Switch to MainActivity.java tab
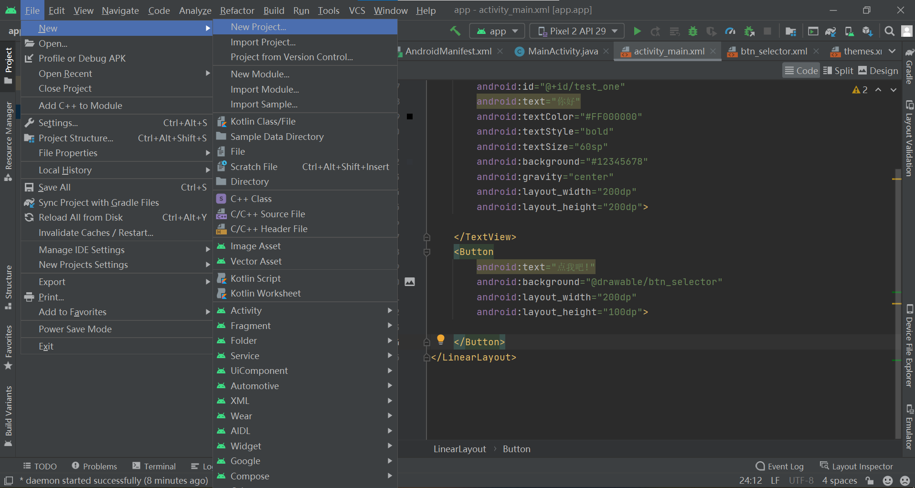915x488 pixels. point(563,51)
